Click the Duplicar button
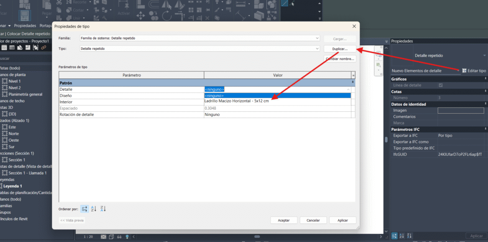 [340, 49]
